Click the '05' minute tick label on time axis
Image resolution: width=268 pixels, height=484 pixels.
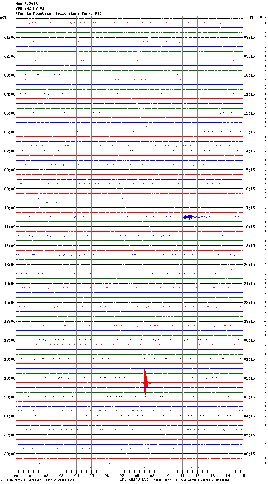(91, 475)
